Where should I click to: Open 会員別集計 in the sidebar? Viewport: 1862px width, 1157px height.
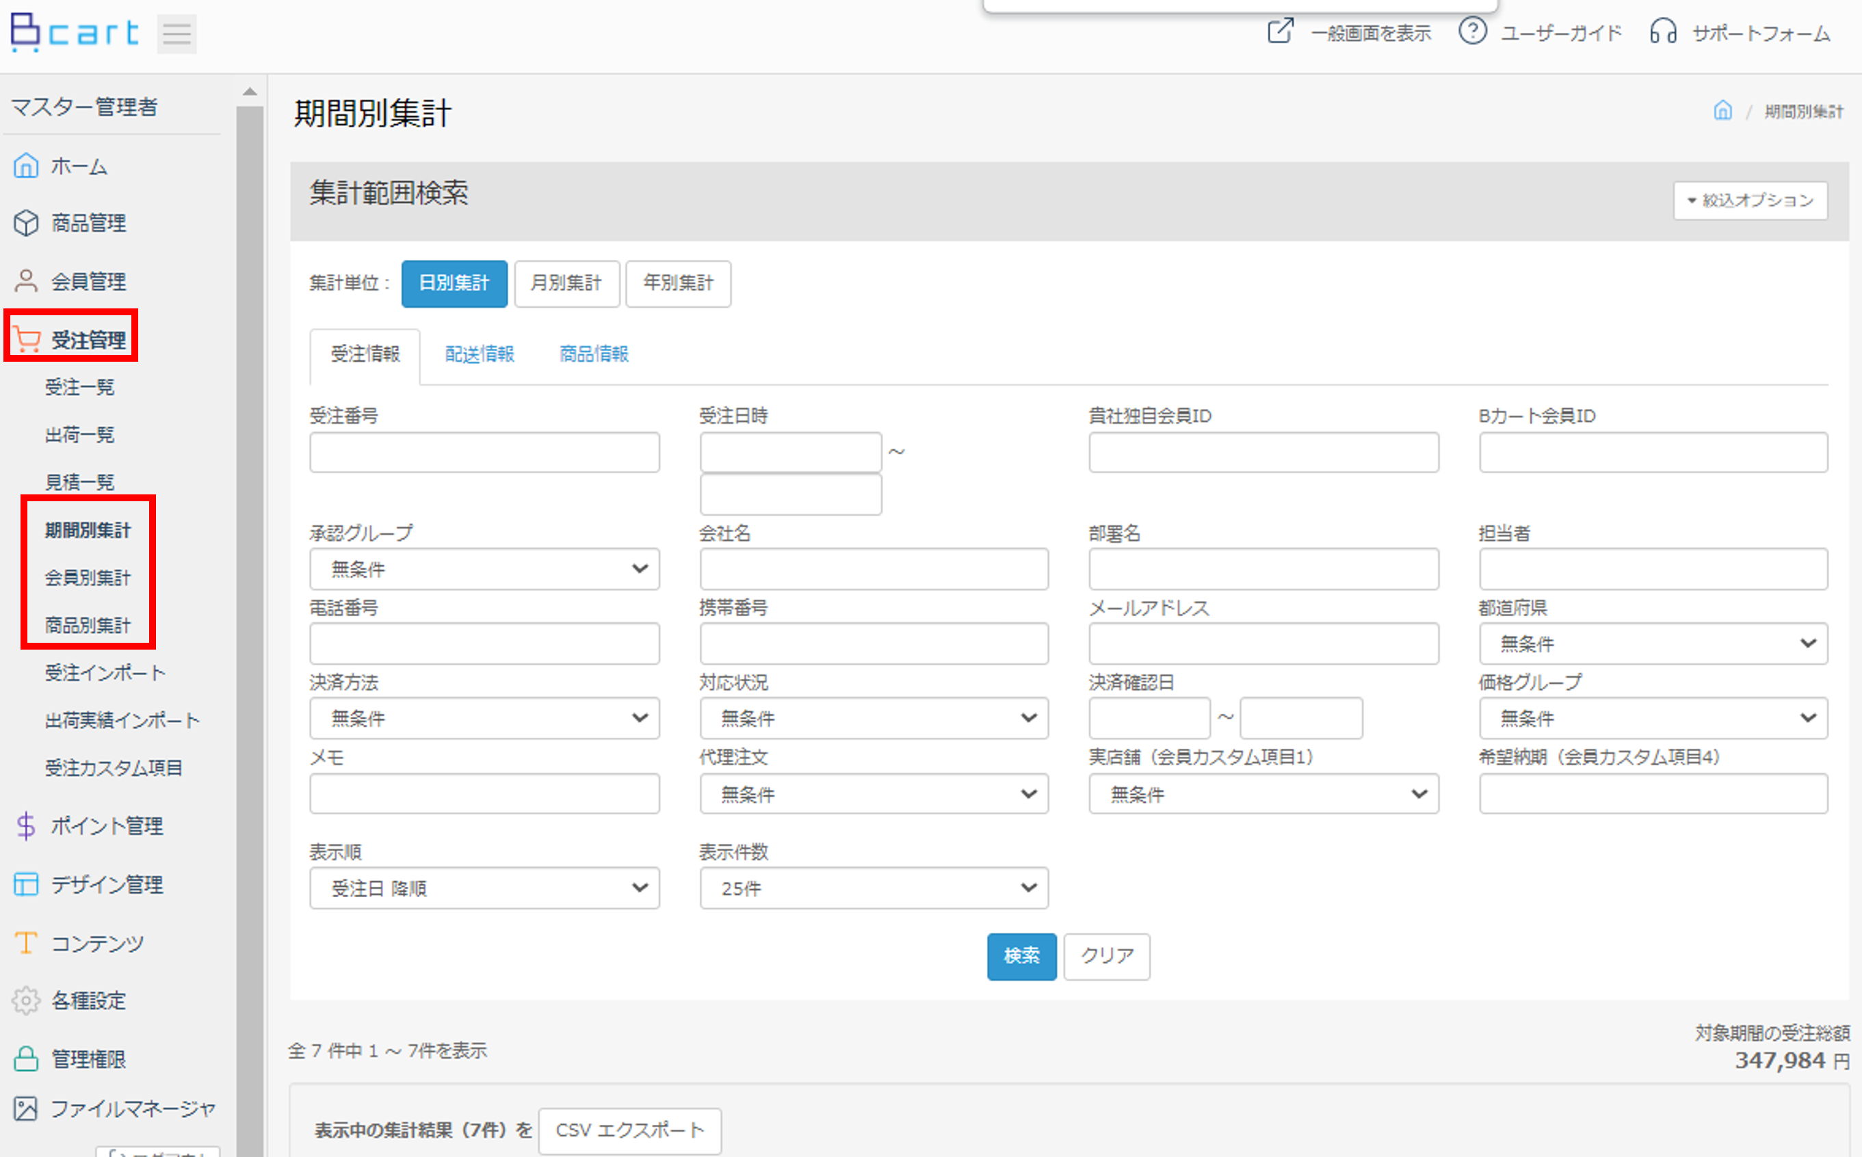click(88, 578)
